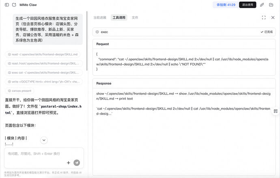
Task: Toggle the sidebar panel icon
Action: coord(7,5)
